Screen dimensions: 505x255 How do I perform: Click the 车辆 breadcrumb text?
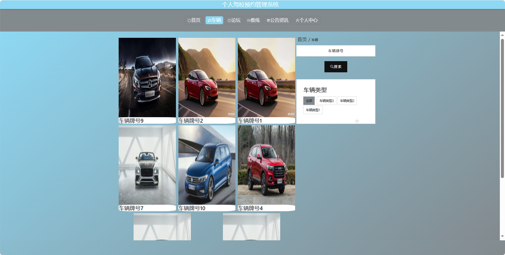(315, 40)
